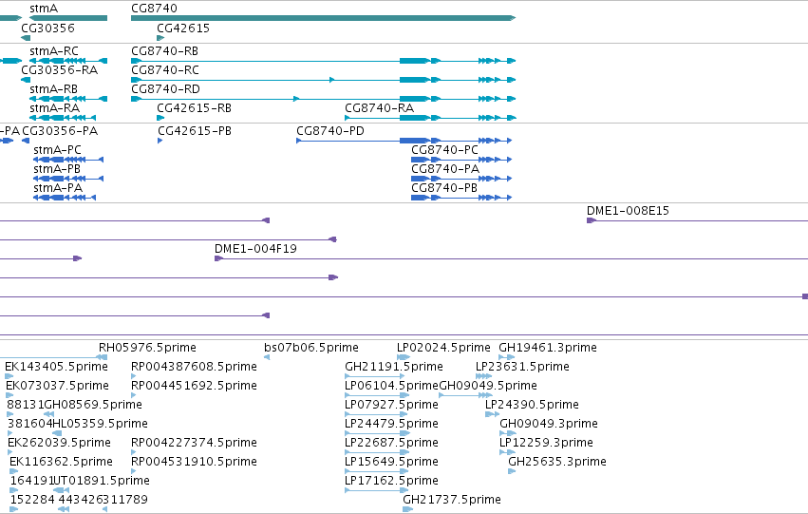Click the bs07b06.5prime EST arrow
This screenshot has height=514, width=808.
pos(267,356)
